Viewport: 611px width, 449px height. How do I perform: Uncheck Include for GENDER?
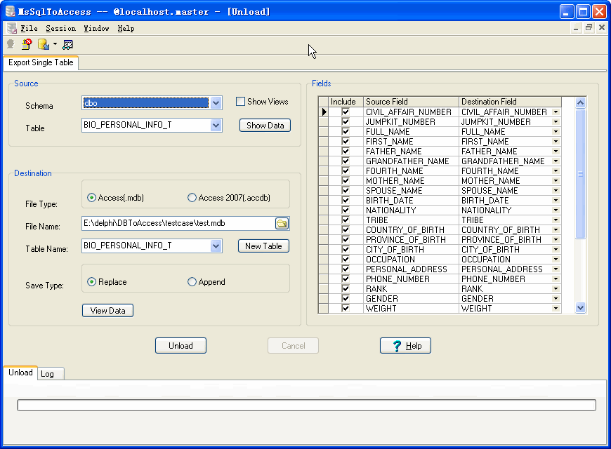346,299
